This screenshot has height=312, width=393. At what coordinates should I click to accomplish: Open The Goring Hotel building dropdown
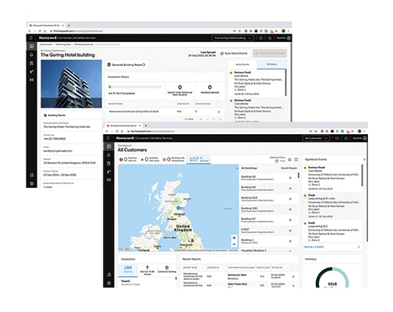[x=232, y=38]
